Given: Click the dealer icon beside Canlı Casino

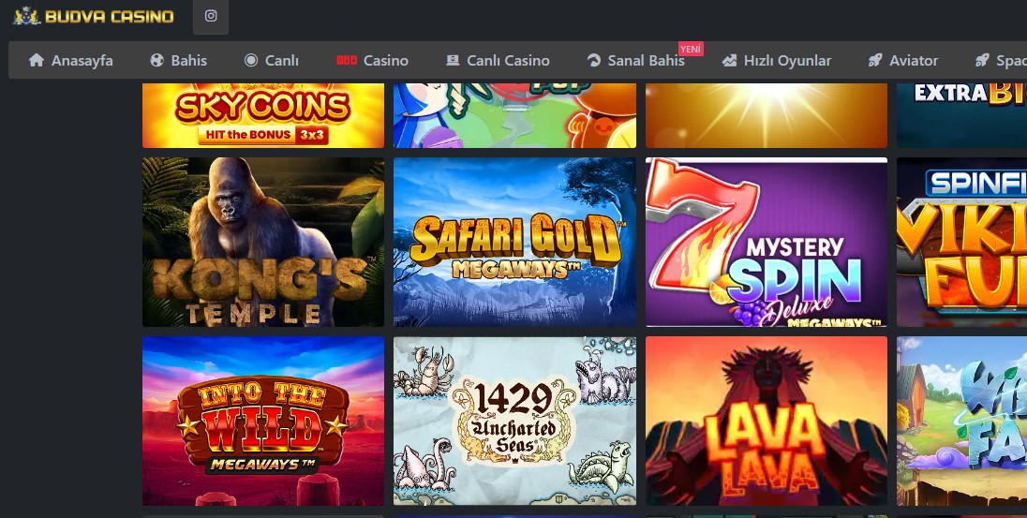Looking at the screenshot, I should (453, 60).
